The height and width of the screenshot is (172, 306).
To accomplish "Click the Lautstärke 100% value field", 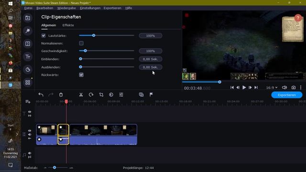I will [151, 36].
